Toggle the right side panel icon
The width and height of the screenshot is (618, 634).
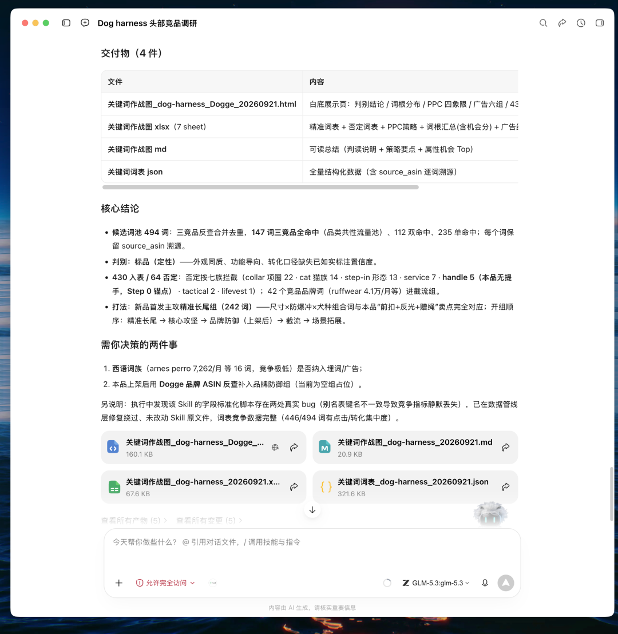(x=600, y=23)
